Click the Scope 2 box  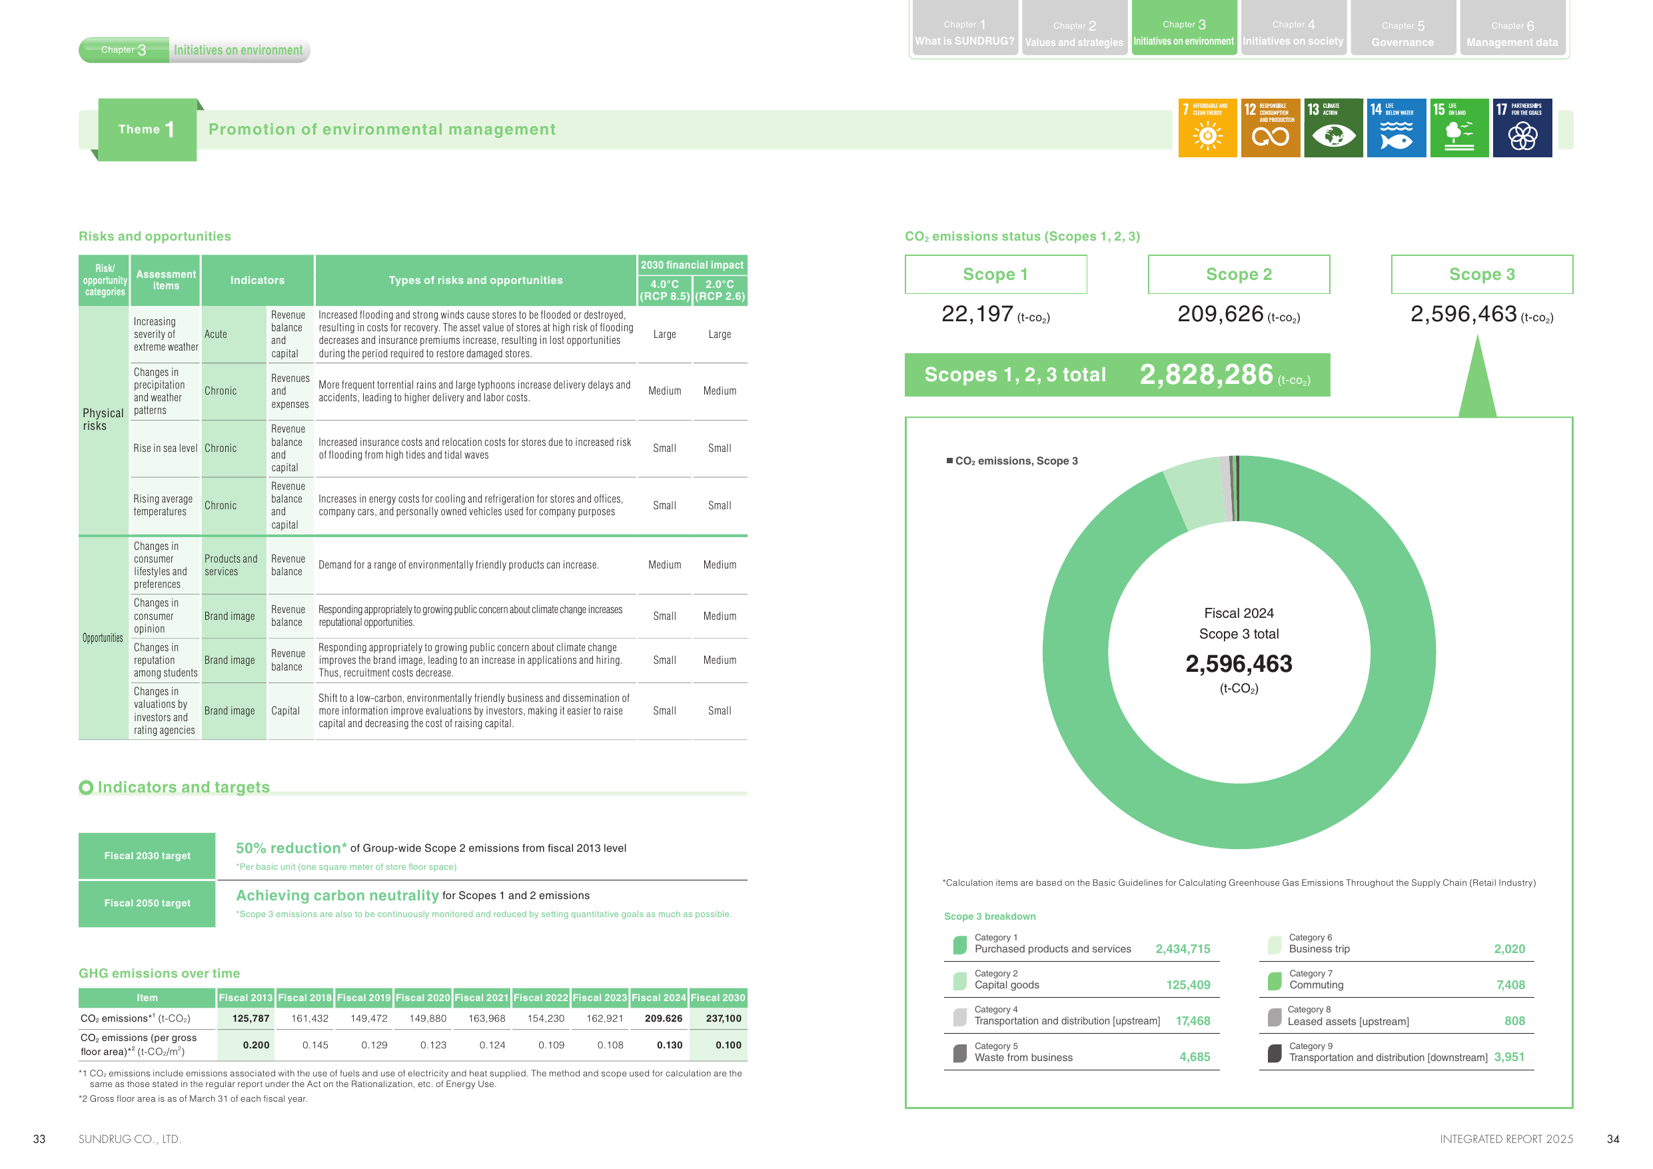1239,275
